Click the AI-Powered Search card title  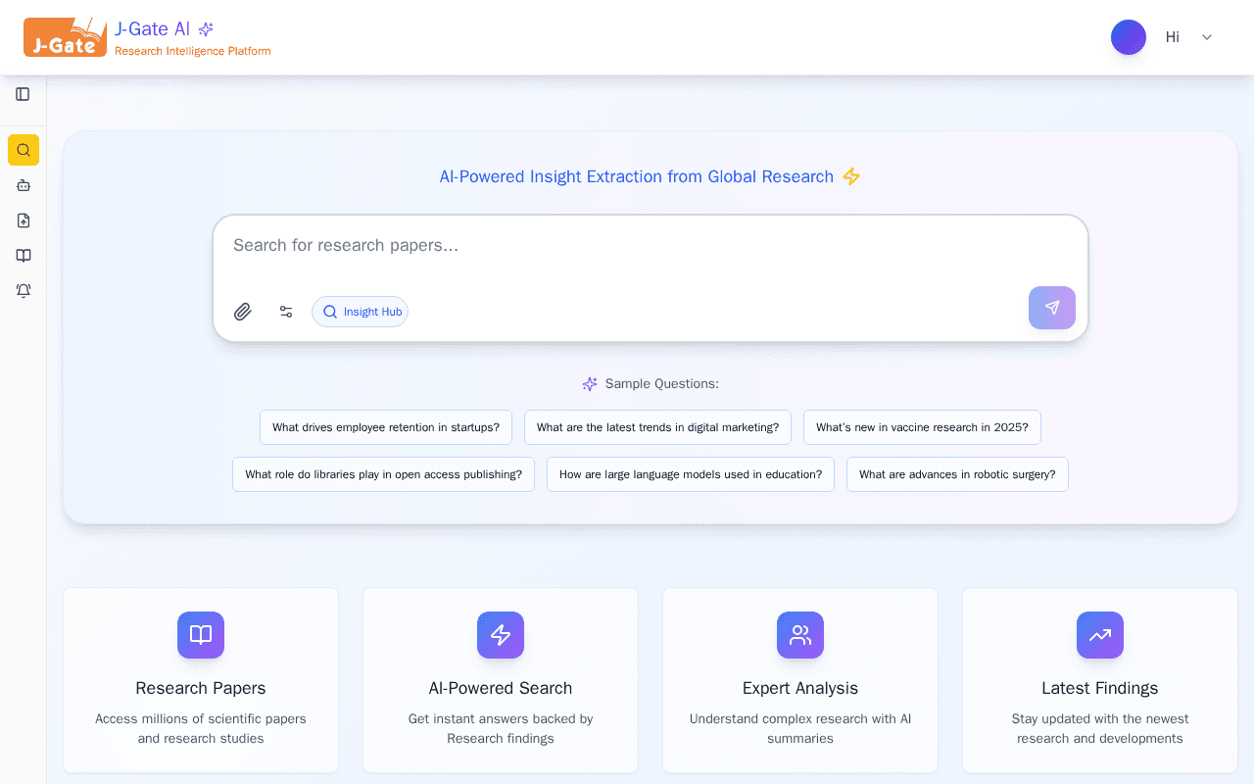(501, 688)
